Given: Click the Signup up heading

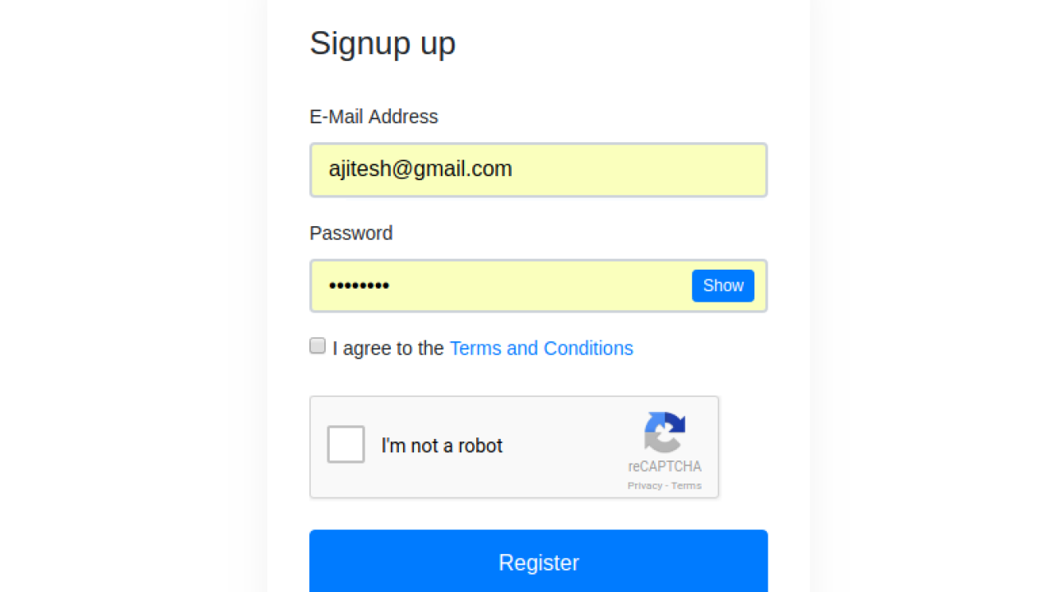Looking at the screenshot, I should (383, 44).
